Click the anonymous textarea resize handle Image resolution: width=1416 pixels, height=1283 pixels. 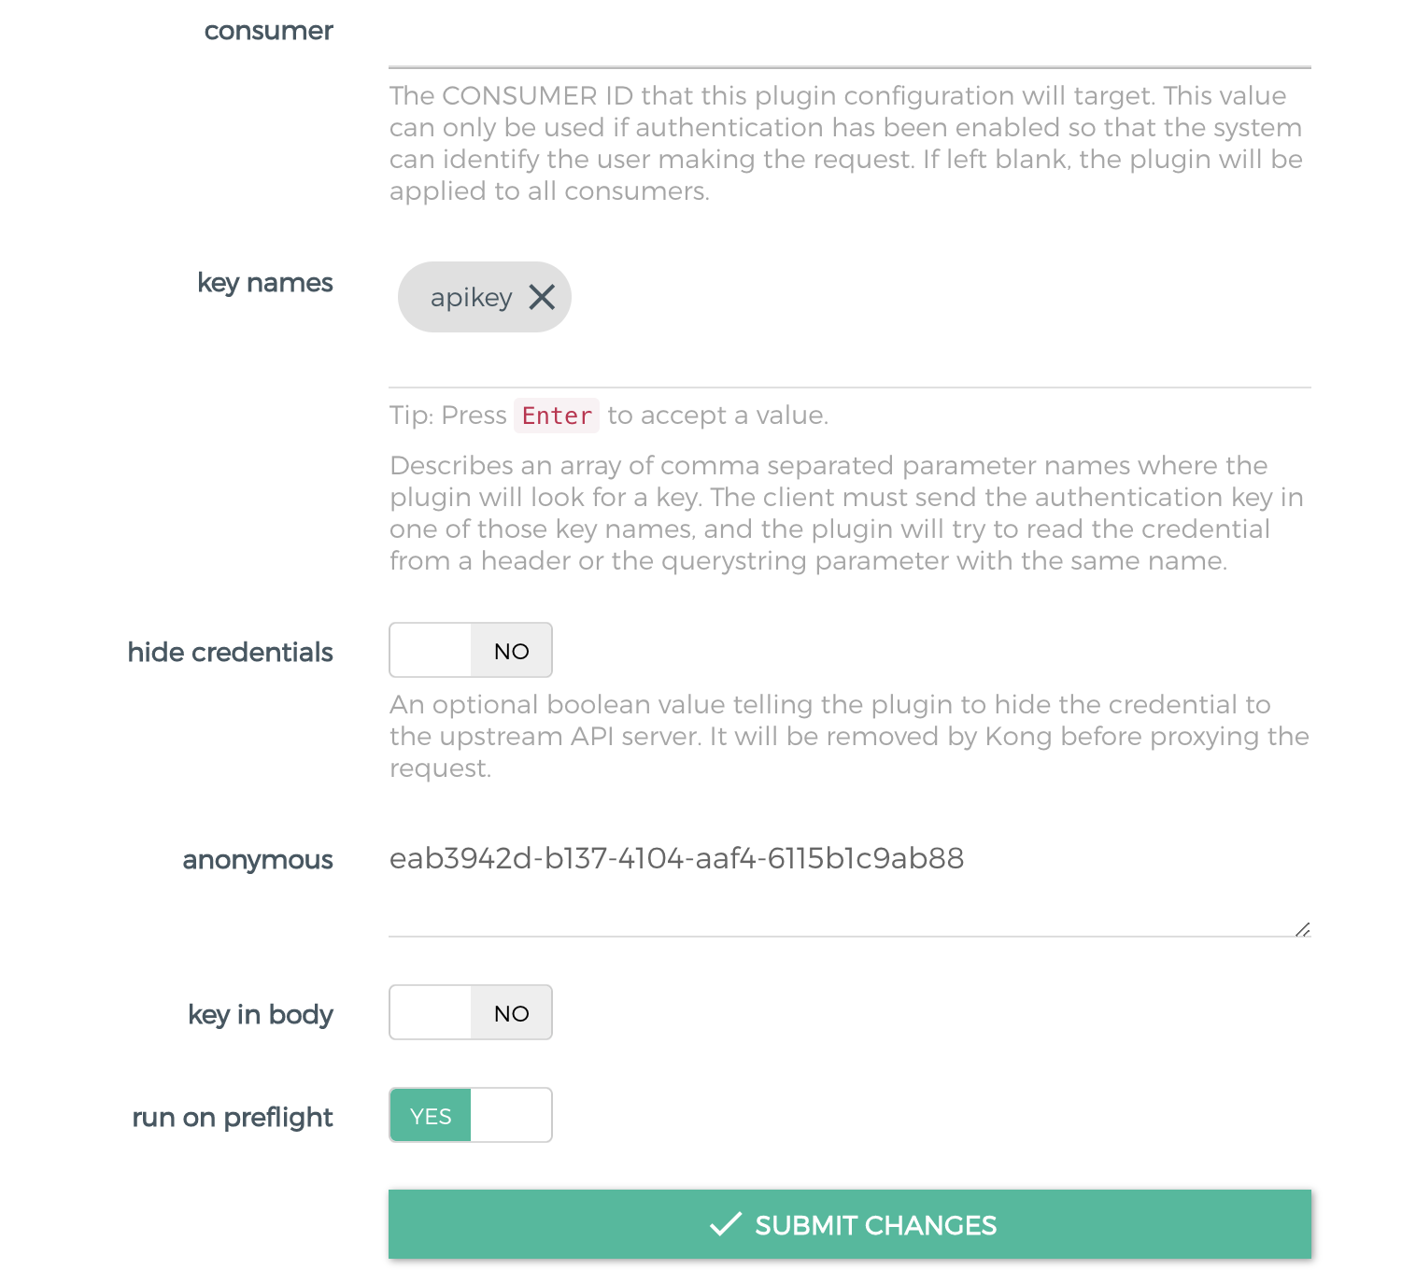[1302, 929]
